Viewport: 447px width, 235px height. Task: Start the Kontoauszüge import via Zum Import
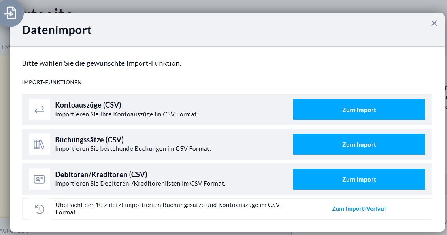coord(359,110)
